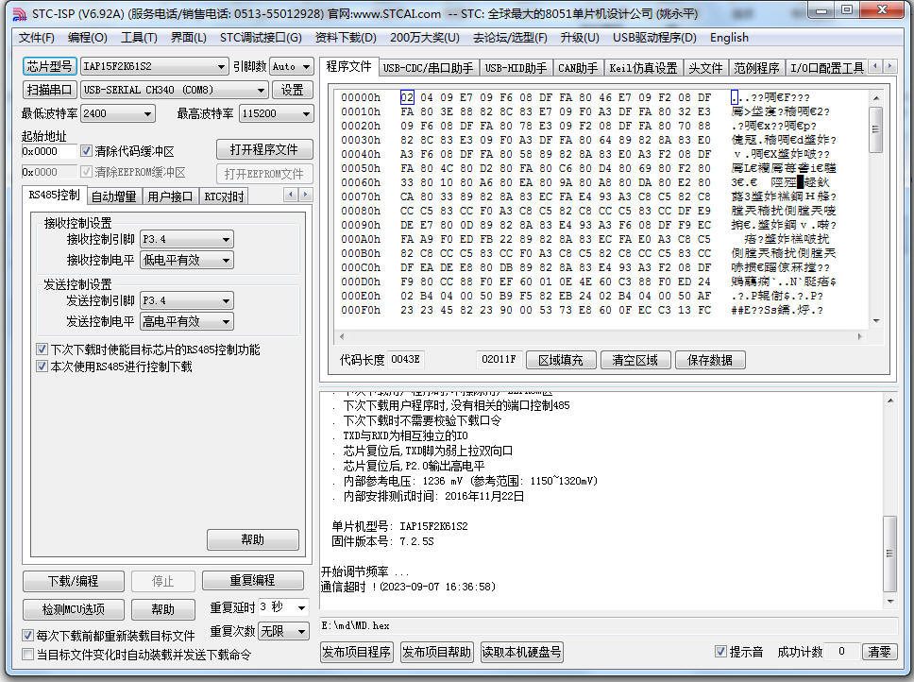This screenshot has height=682, width=914.
Task: Toggle clear EEPROM buffer checkbox
Action: point(86,172)
